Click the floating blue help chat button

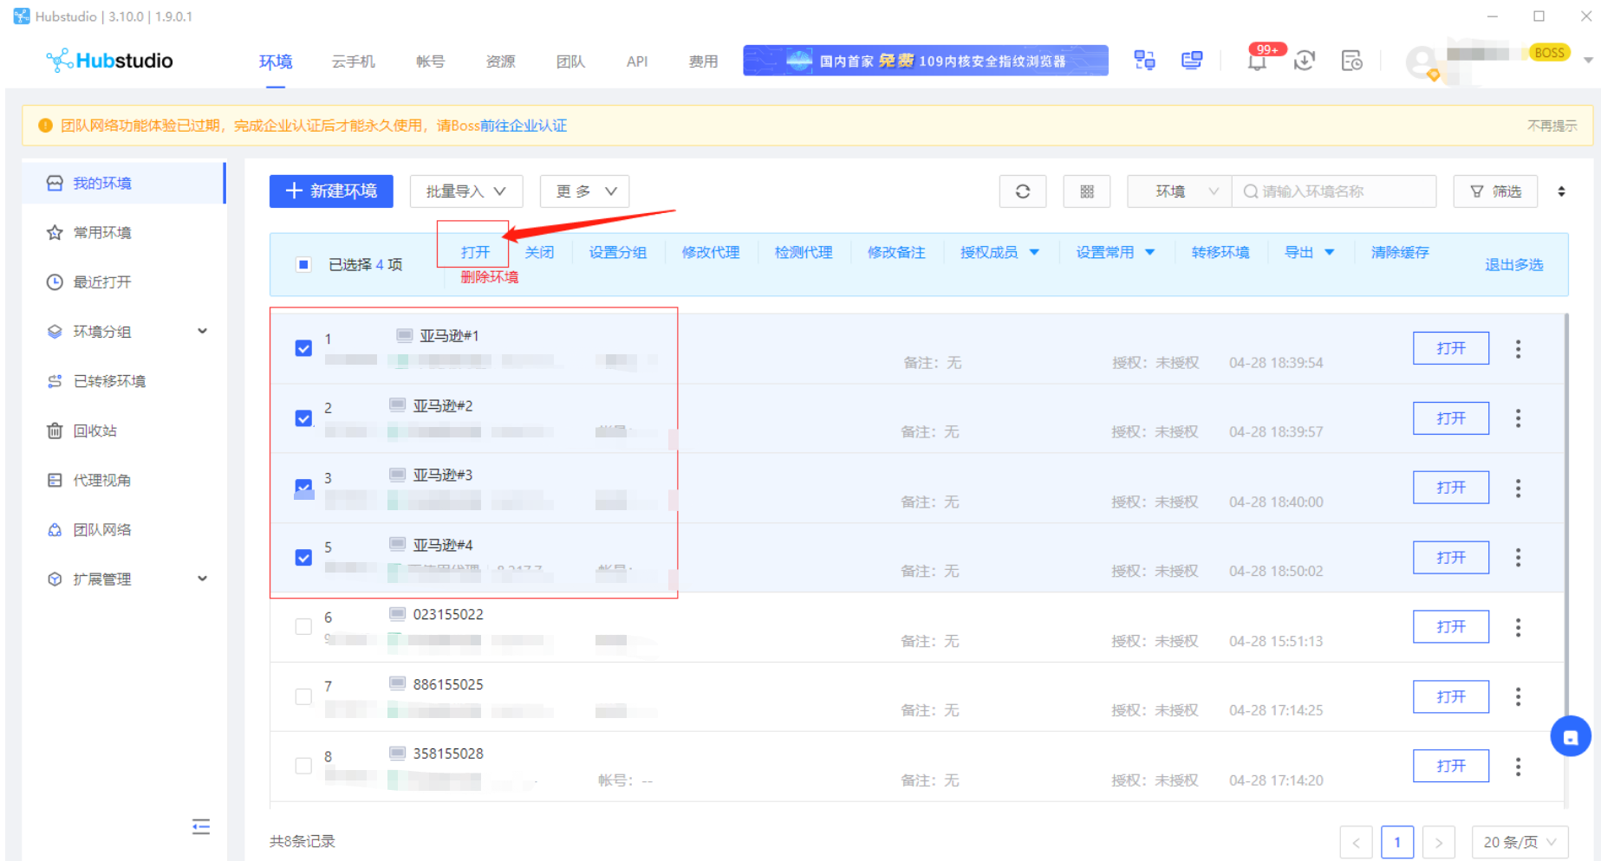click(1571, 737)
